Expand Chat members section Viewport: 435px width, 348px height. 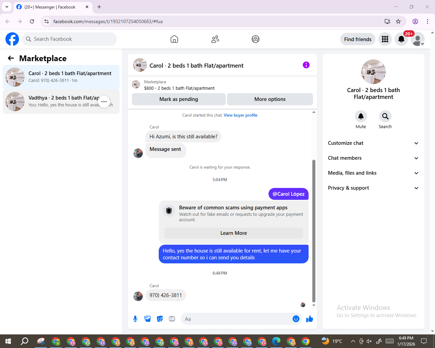click(x=373, y=158)
